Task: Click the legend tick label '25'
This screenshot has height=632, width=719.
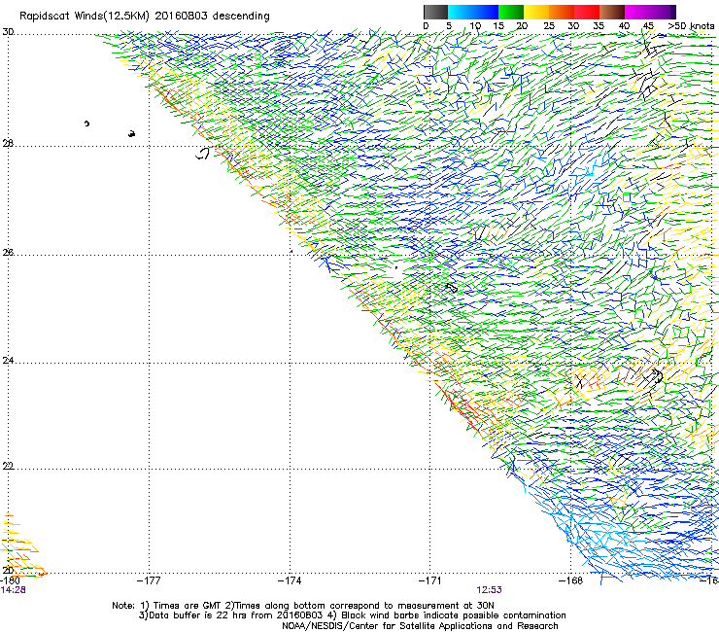Action: click(549, 26)
